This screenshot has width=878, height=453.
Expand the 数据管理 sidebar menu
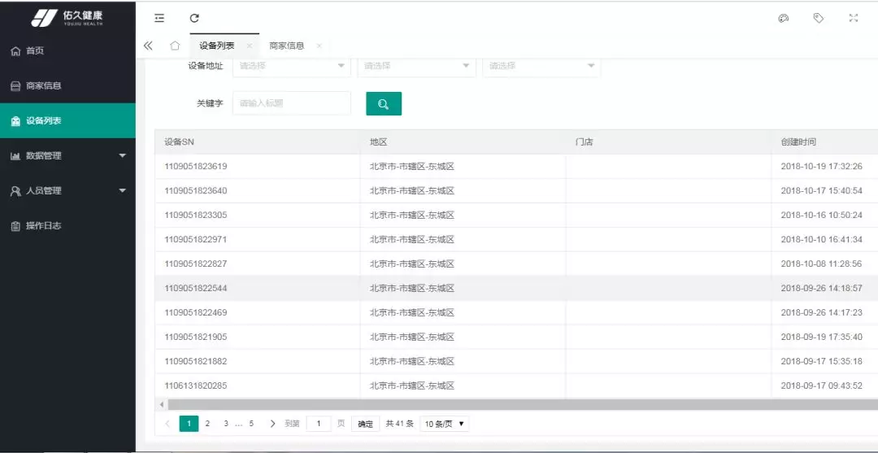tap(67, 155)
